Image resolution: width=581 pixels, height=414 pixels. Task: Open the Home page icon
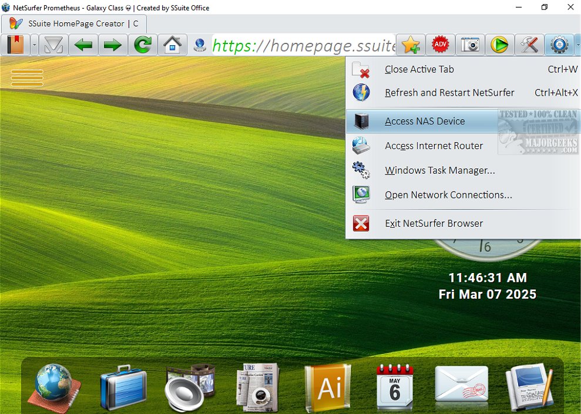pos(172,45)
